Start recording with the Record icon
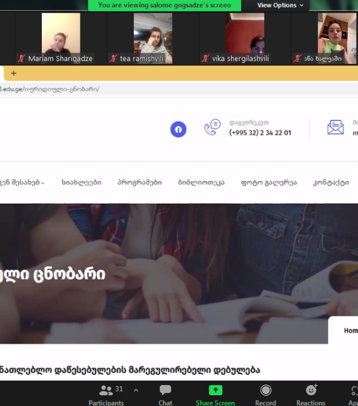358x406 pixels. [x=266, y=390]
